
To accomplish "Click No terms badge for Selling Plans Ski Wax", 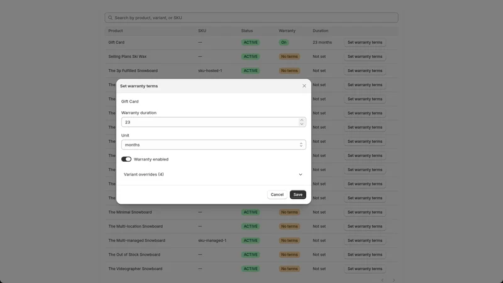I will (289, 57).
